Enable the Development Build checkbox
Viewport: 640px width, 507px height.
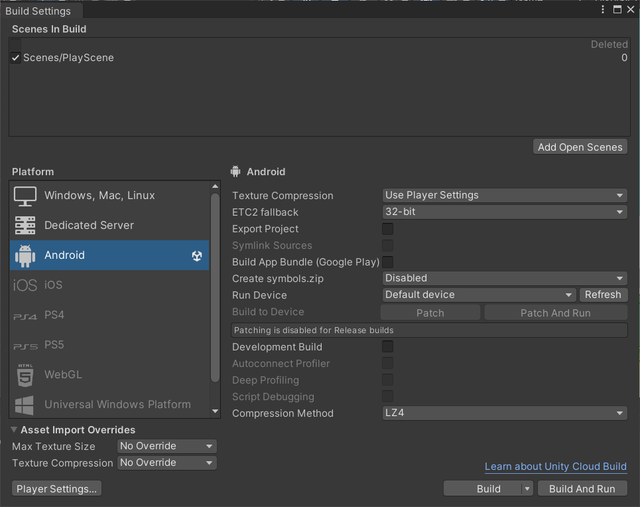pos(388,346)
